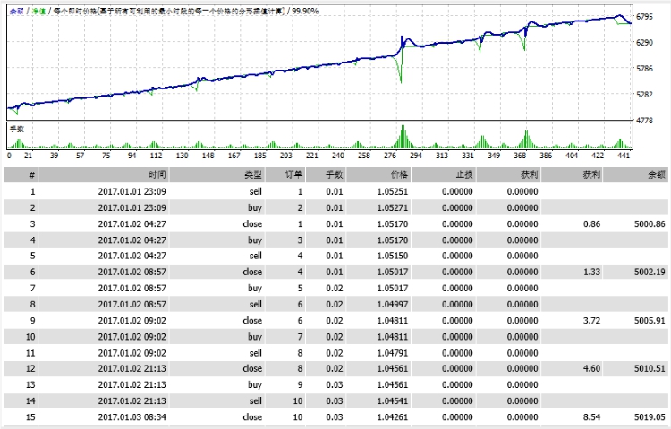Click the balance value 5010.51
The height and width of the screenshot is (429, 671).
tap(650, 368)
